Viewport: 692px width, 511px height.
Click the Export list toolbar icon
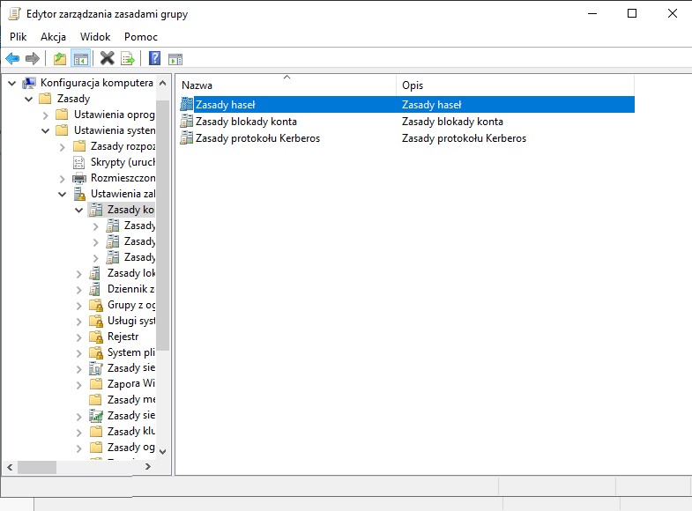pyautogui.click(x=128, y=59)
